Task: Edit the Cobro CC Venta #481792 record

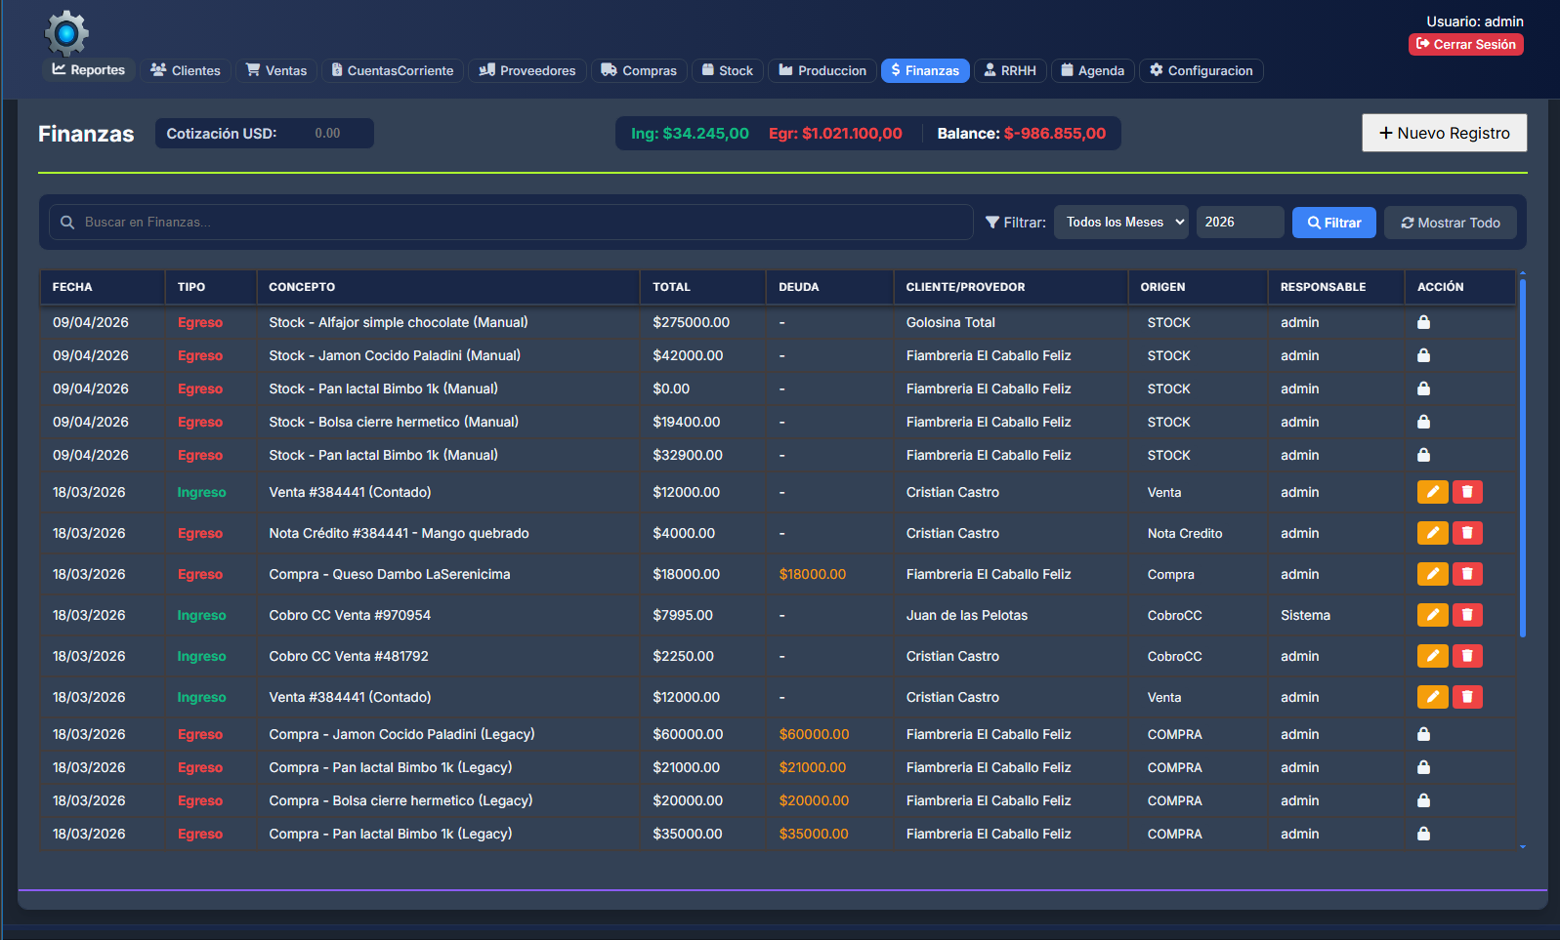Action: pyautogui.click(x=1432, y=656)
